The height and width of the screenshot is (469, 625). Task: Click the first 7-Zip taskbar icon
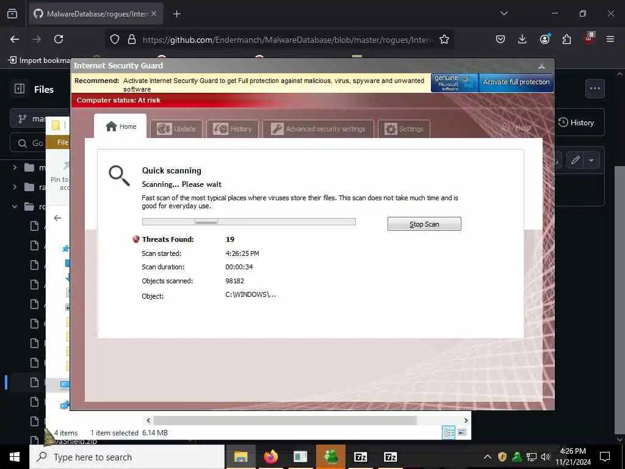point(360,457)
